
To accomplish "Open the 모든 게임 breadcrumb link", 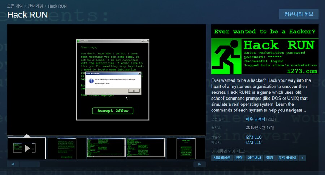I will coord(15,6).
